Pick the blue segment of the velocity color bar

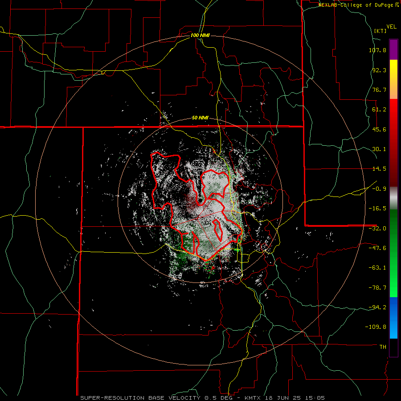pos(393,318)
